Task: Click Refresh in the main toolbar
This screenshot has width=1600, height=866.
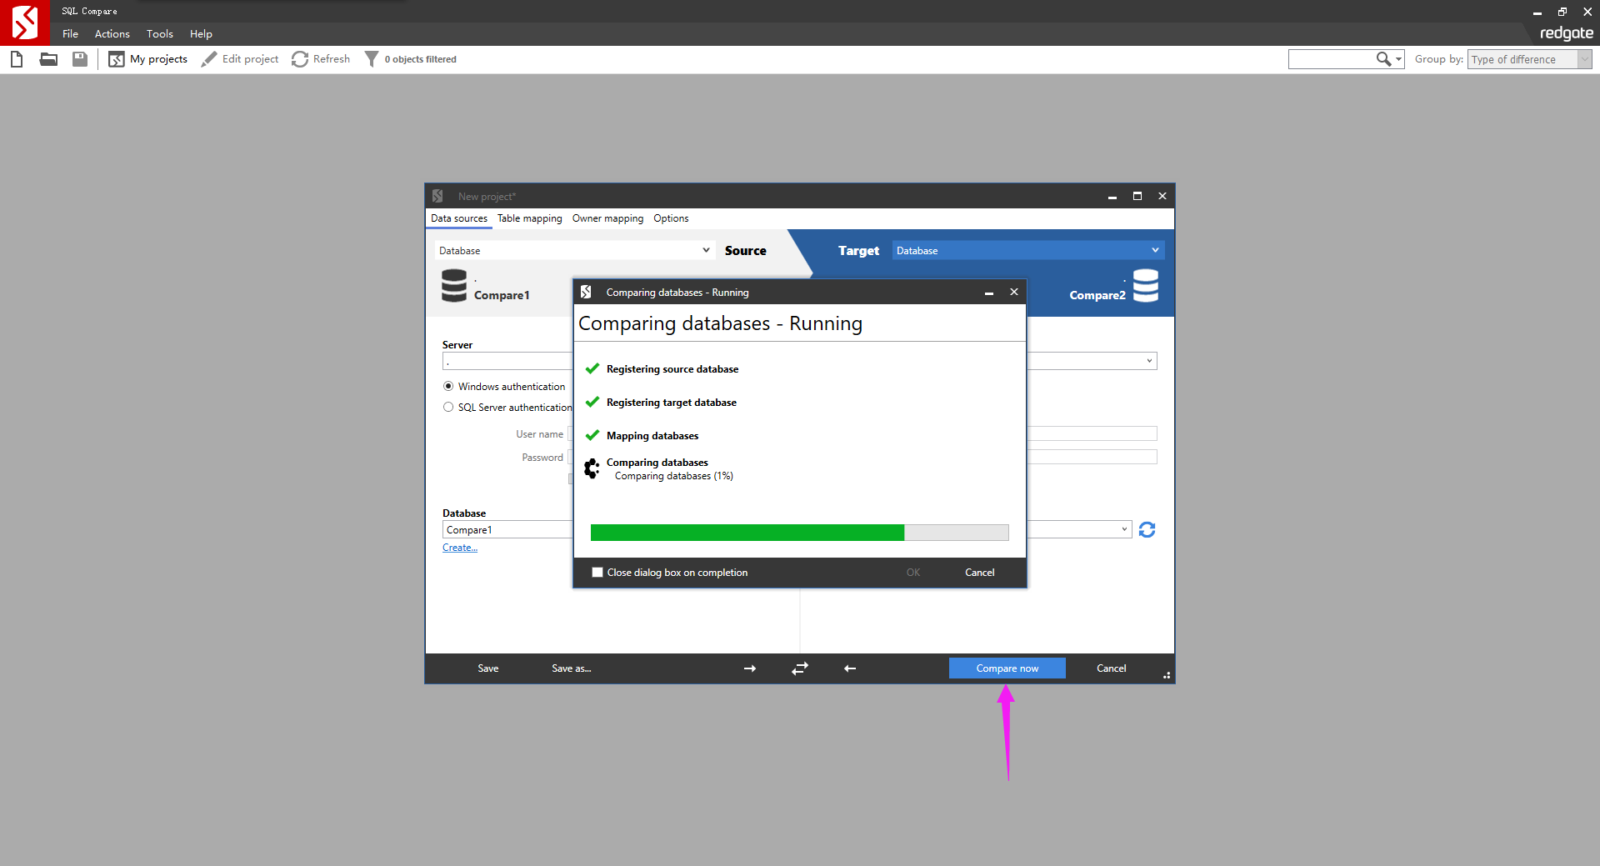Action: [321, 59]
